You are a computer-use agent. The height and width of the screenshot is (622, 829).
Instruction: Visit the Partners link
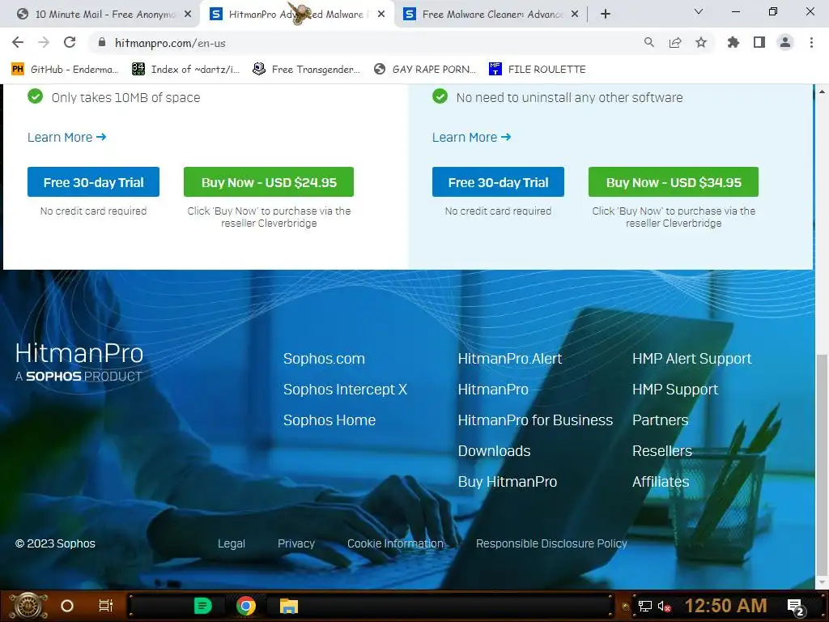[661, 420]
